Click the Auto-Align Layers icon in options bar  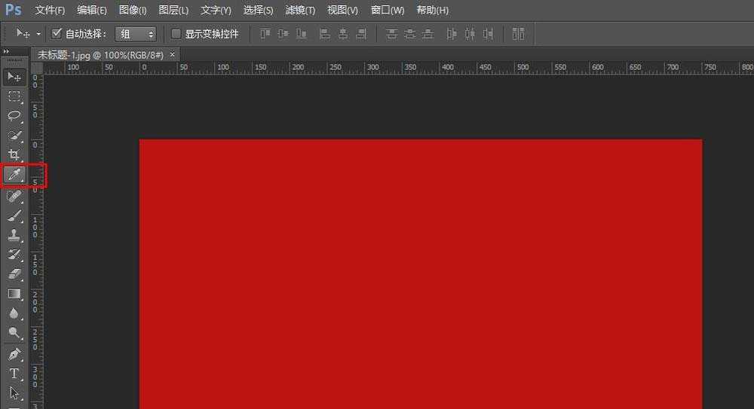click(518, 34)
